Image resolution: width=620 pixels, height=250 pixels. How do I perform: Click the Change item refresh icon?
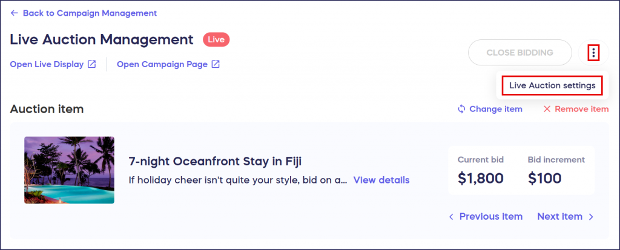tap(461, 109)
